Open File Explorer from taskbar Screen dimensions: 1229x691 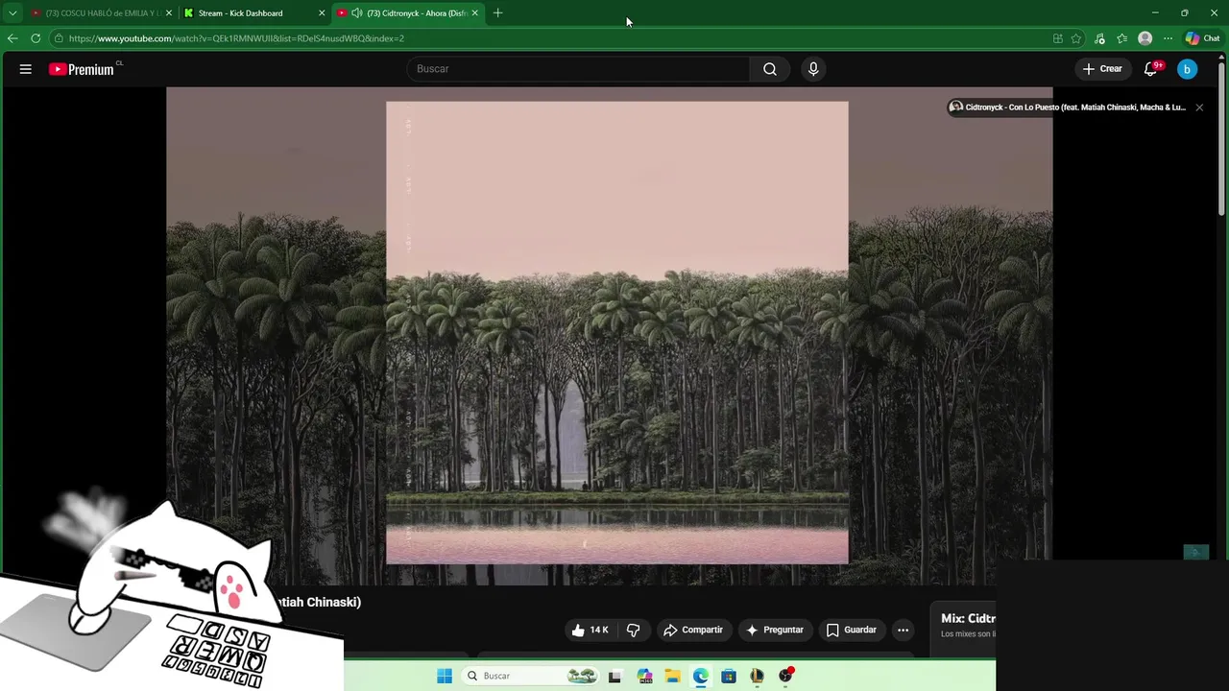pyautogui.click(x=672, y=676)
